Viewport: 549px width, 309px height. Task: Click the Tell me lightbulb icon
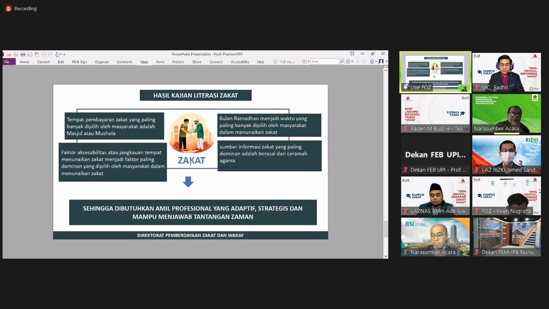pos(275,62)
